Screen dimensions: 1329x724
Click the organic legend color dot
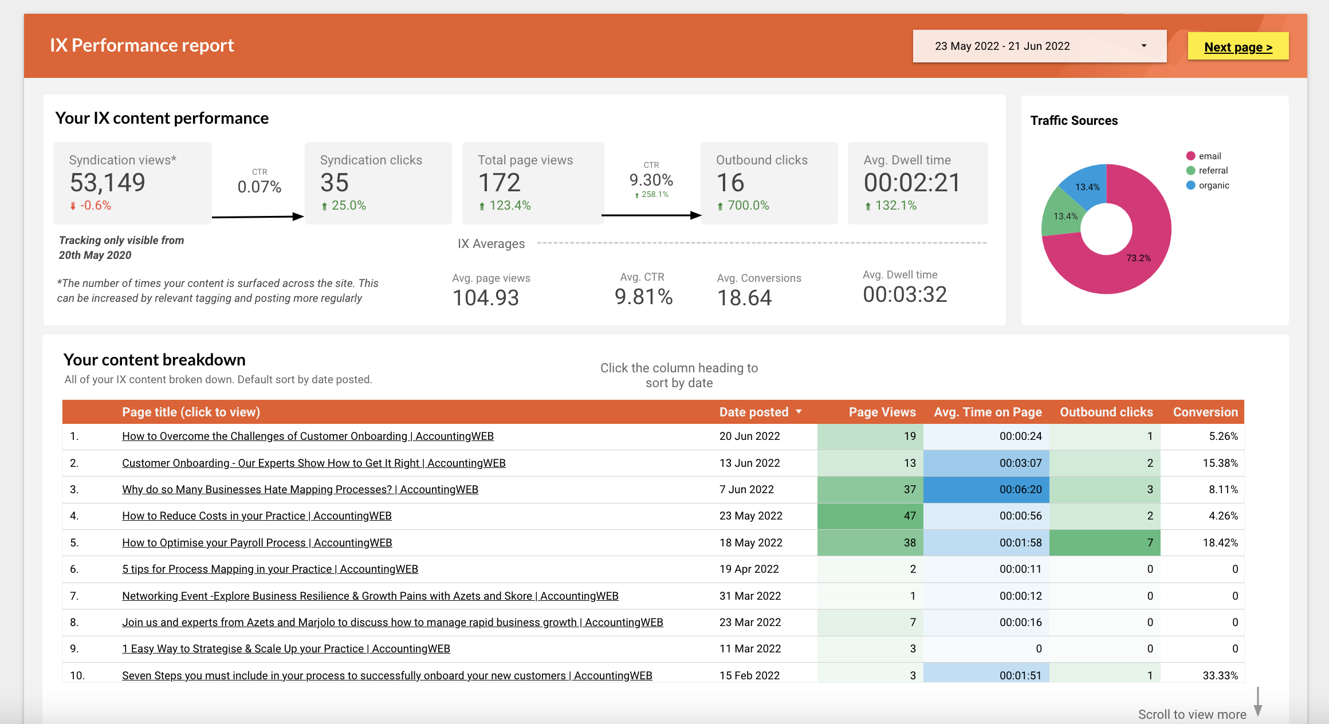click(1191, 186)
